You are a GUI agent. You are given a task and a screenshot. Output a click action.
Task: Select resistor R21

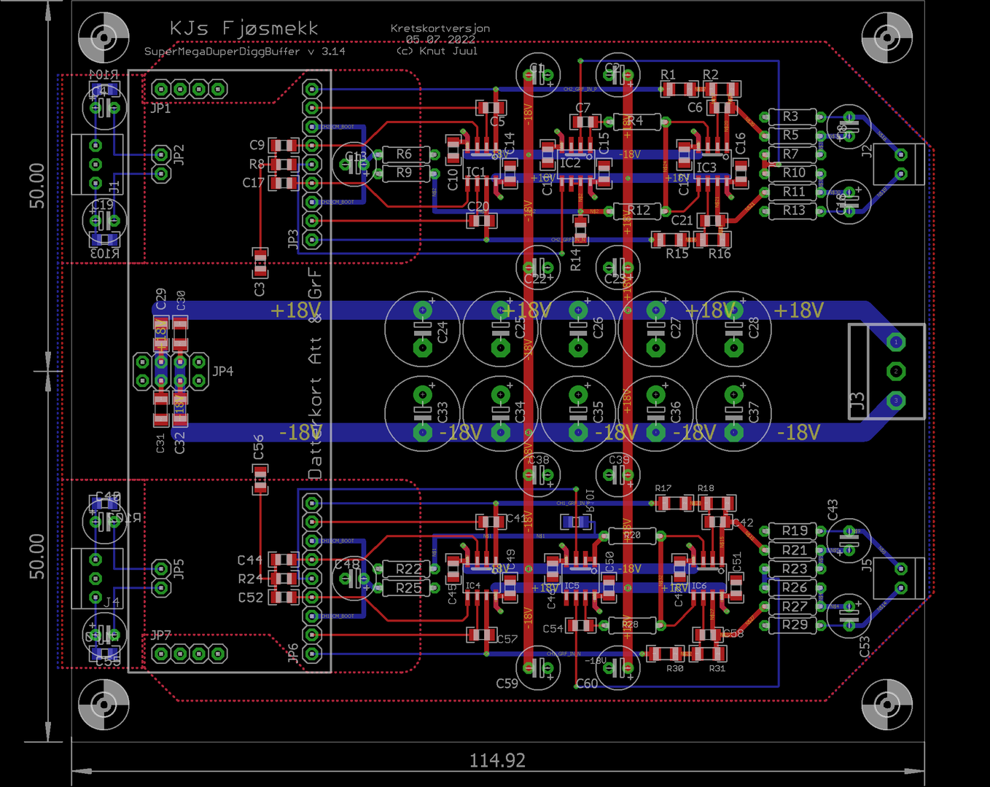(x=793, y=550)
